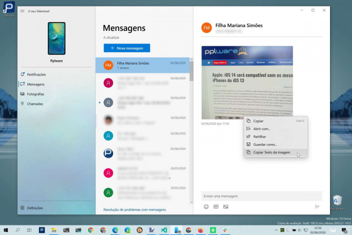Open Notificações in the sidebar
Viewport: 352px width, 235px height.
point(36,74)
